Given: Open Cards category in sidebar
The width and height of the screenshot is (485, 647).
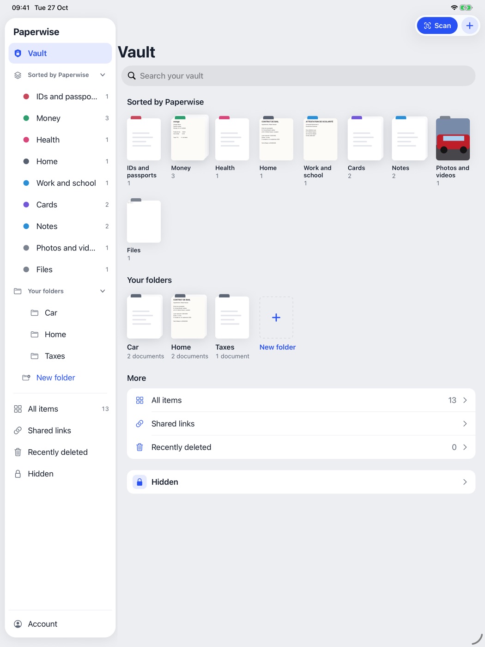Looking at the screenshot, I should (x=61, y=205).
